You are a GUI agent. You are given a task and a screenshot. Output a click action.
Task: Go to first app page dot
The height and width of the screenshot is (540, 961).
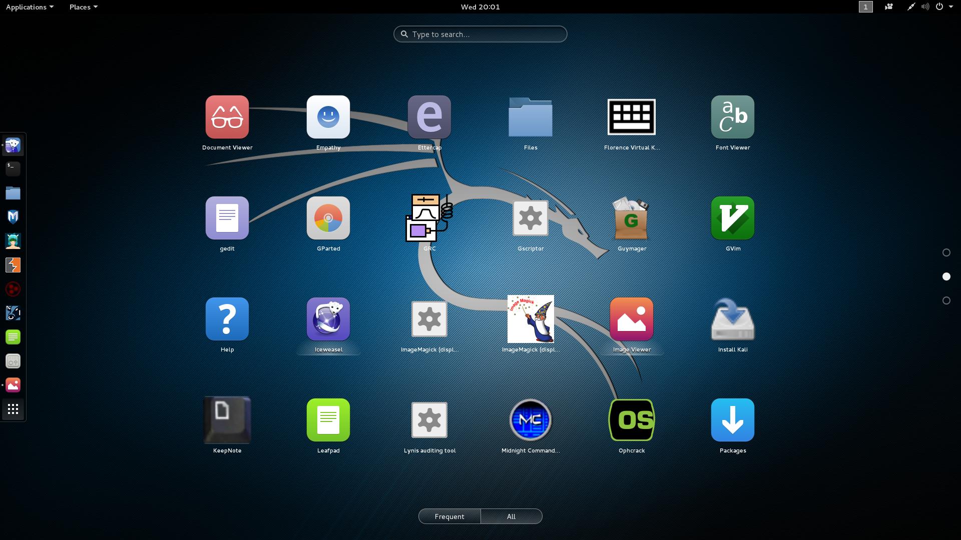coord(946,252)
